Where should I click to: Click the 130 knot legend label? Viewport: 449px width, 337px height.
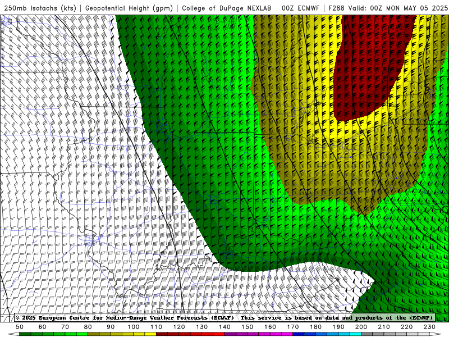[202, 327]
